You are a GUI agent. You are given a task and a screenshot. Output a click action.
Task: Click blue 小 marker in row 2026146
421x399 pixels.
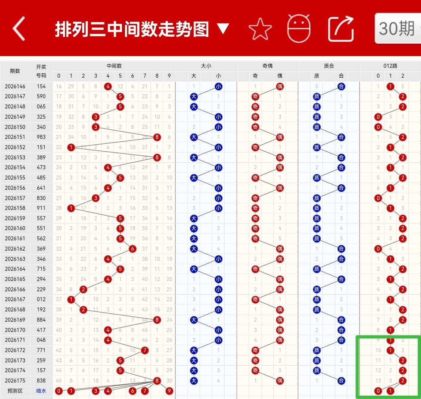[218, 86]
